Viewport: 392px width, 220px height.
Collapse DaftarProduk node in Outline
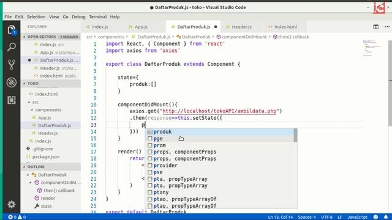pos(28,175)
